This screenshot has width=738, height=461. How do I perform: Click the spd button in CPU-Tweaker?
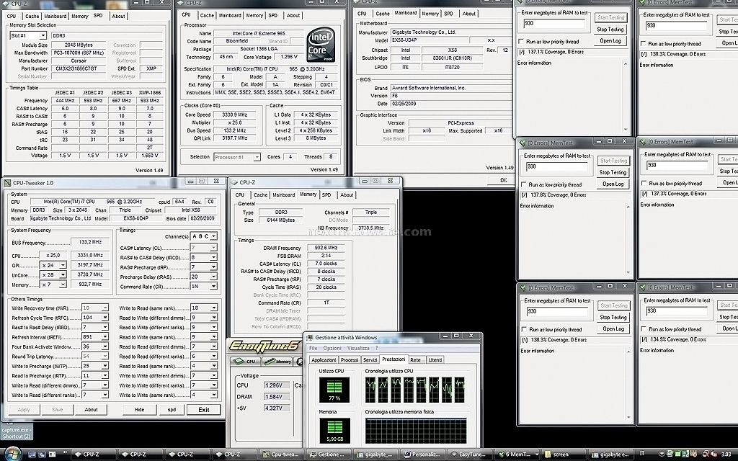pyautogui.click(x=172, y=410)
